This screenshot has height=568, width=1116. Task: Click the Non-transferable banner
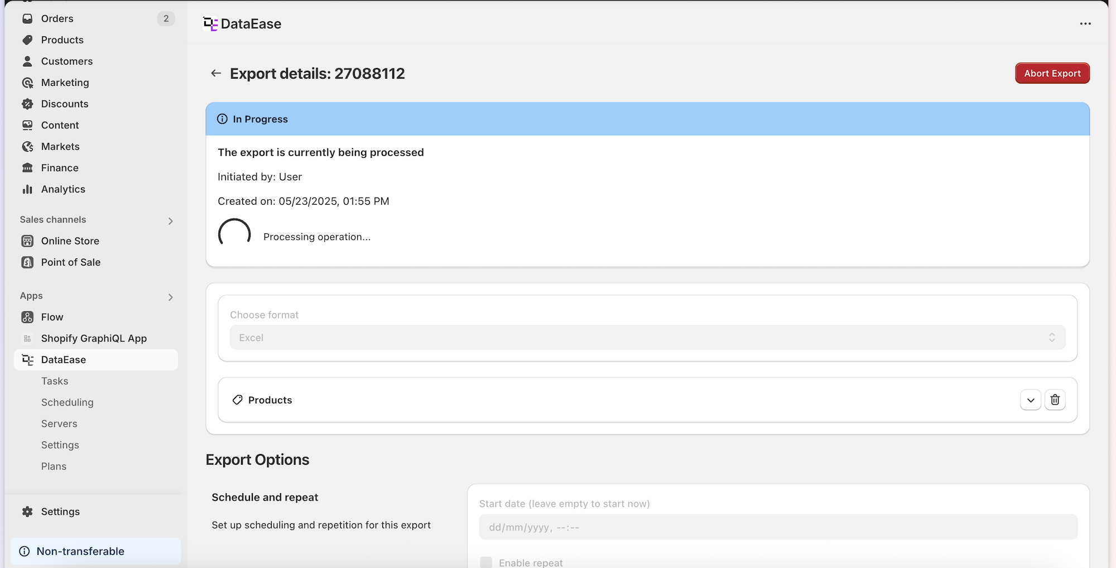(96, 551)
